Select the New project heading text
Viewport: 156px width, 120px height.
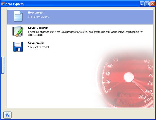click(36, 13)
